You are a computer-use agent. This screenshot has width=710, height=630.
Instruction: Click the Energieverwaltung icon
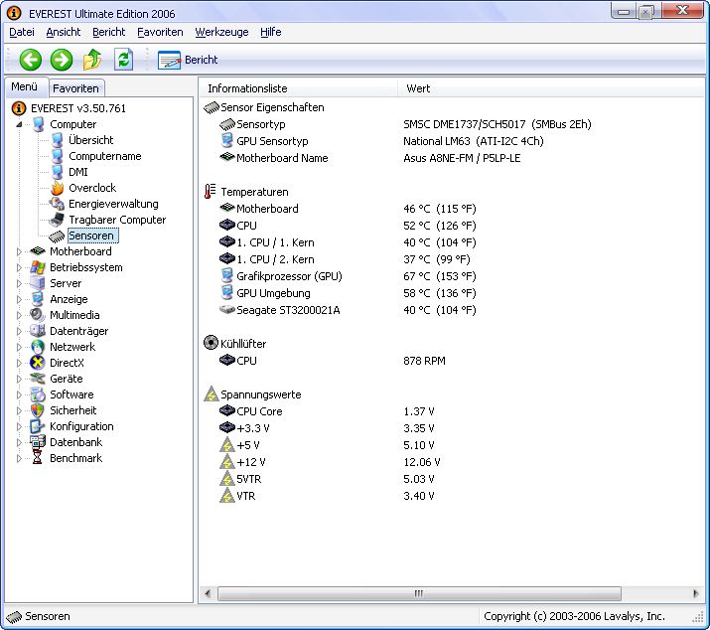coord(57,204)
